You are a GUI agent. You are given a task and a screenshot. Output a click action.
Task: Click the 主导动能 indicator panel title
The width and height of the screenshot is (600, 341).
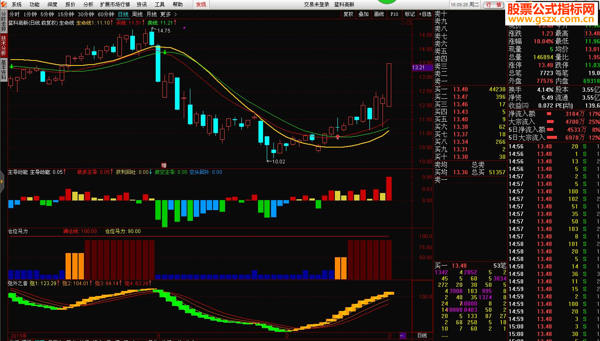click(18, 172)
